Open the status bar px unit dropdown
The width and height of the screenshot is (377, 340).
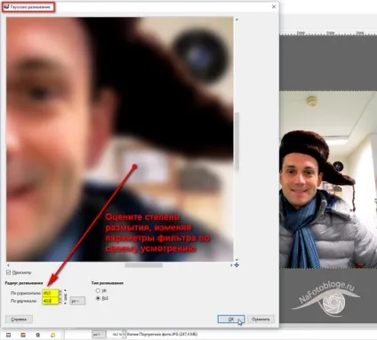[99, 335]
